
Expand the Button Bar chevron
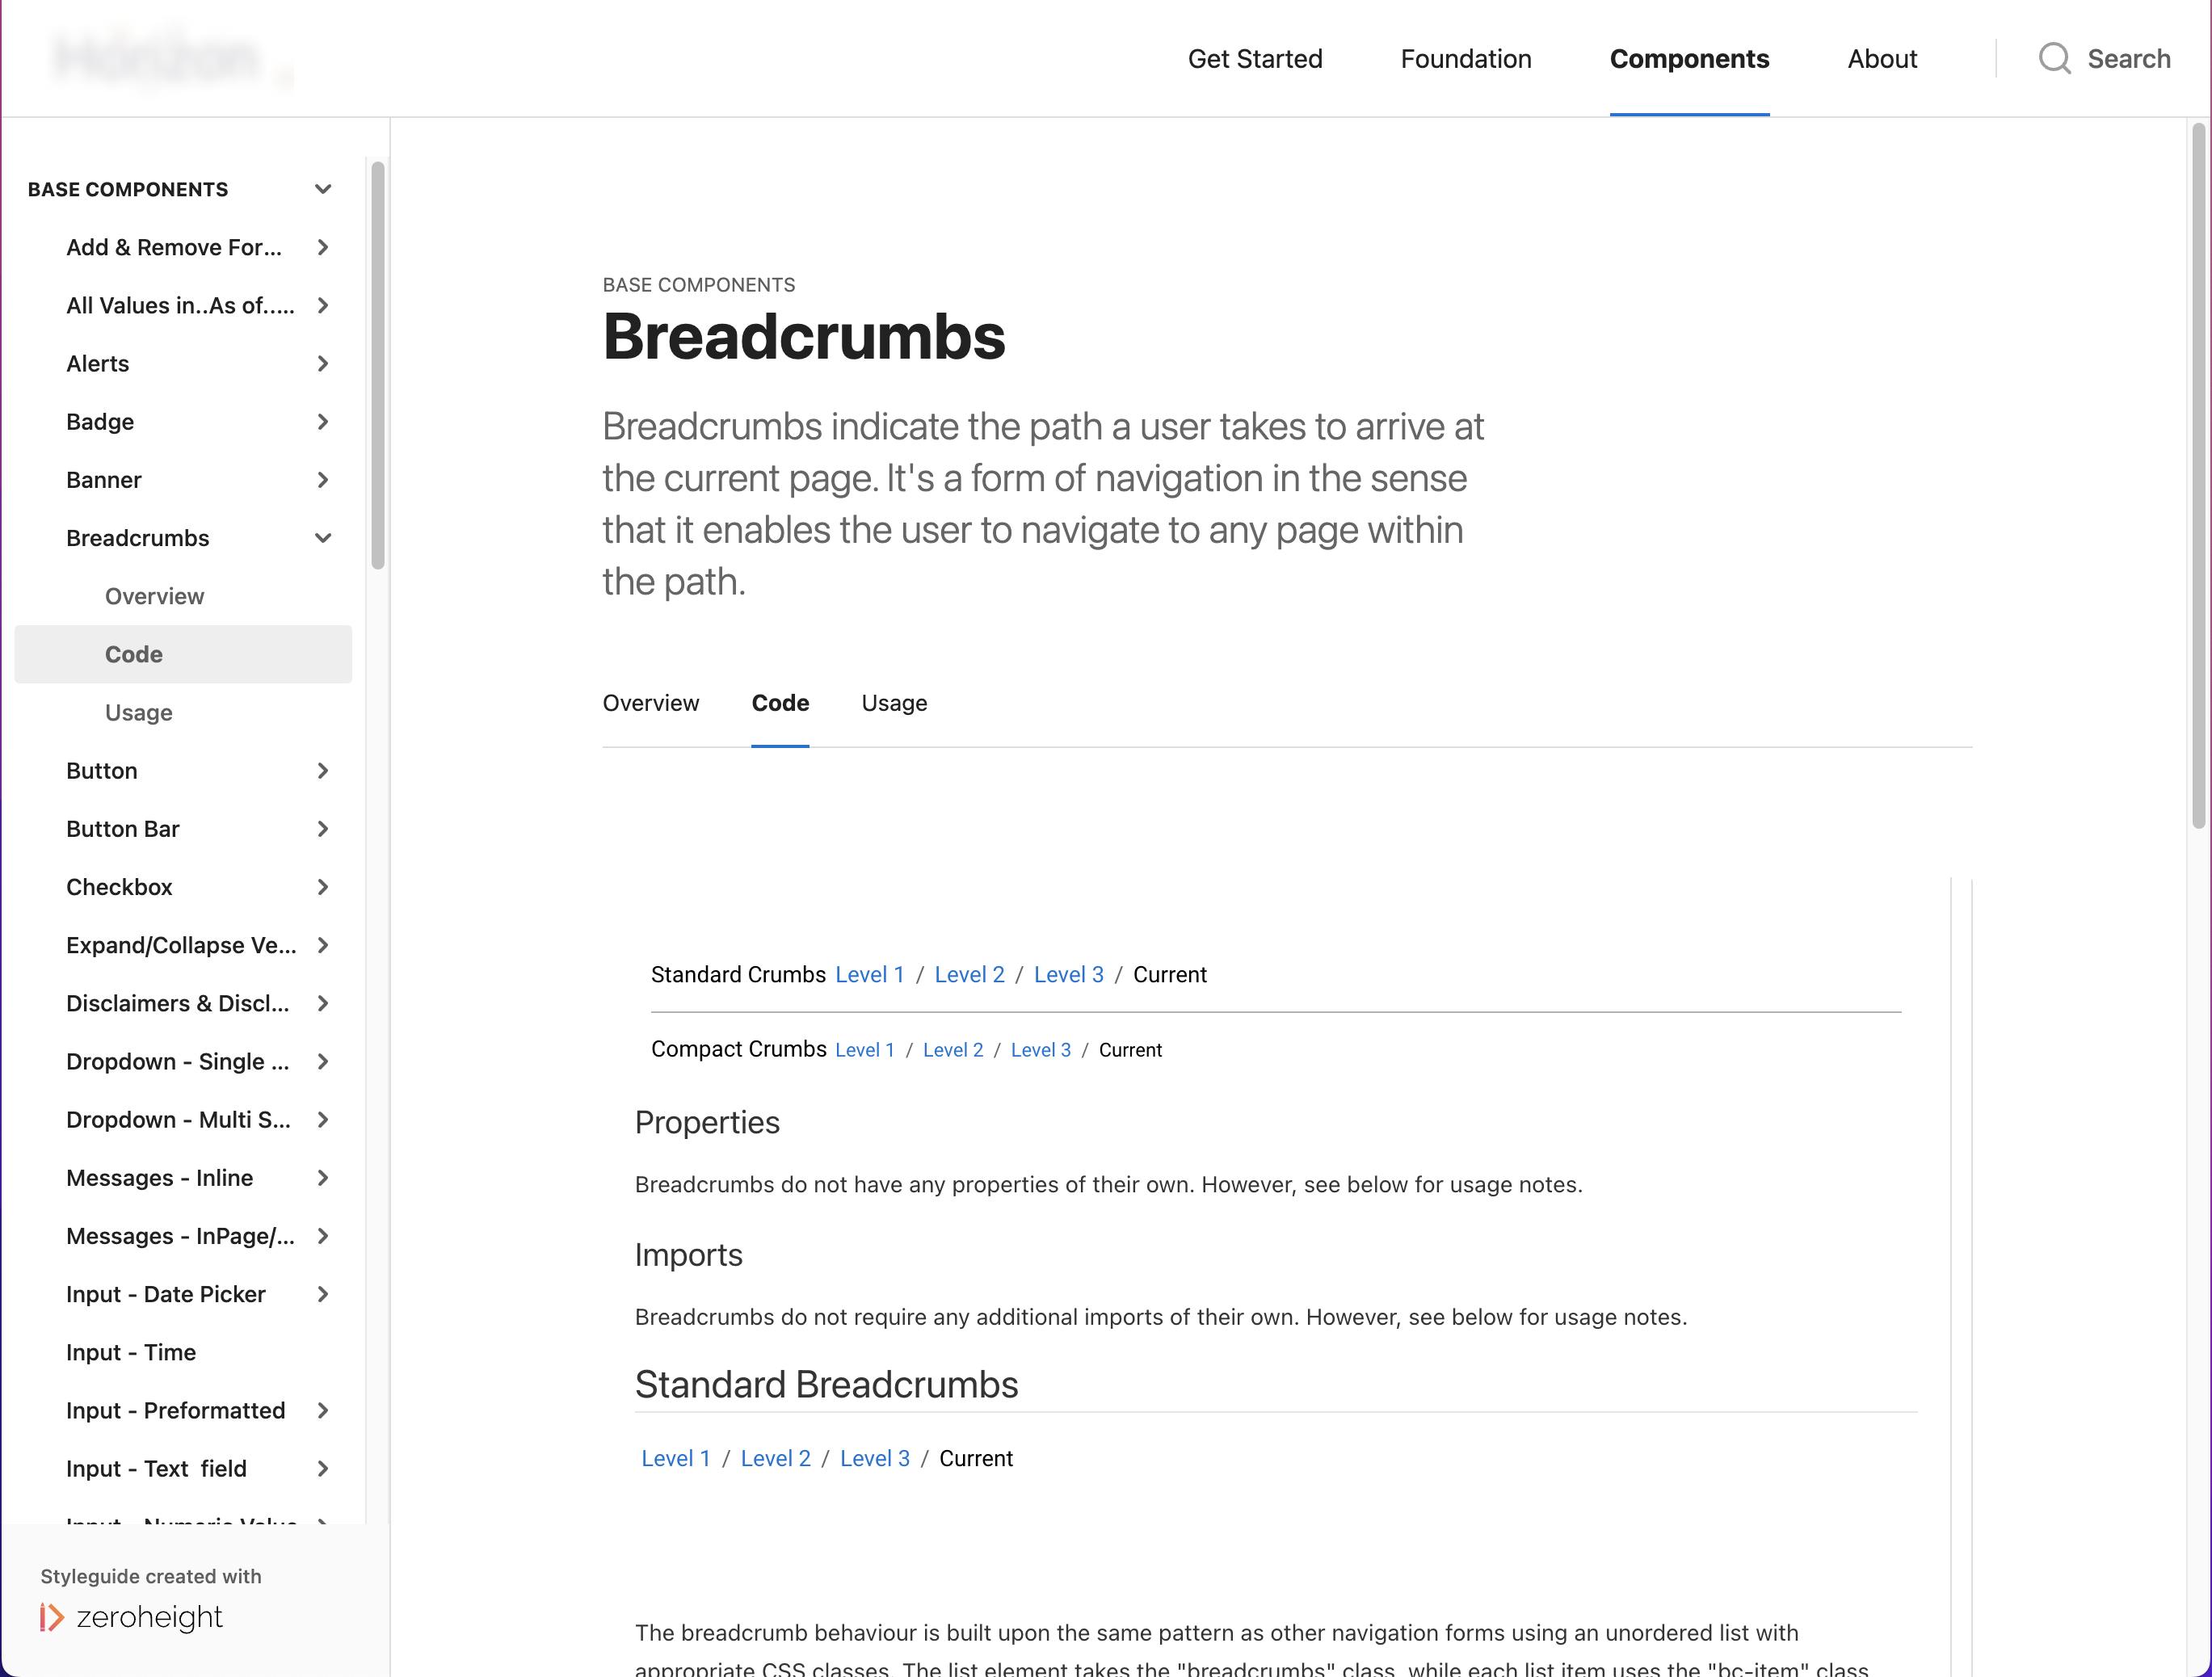tap(322, 828)
